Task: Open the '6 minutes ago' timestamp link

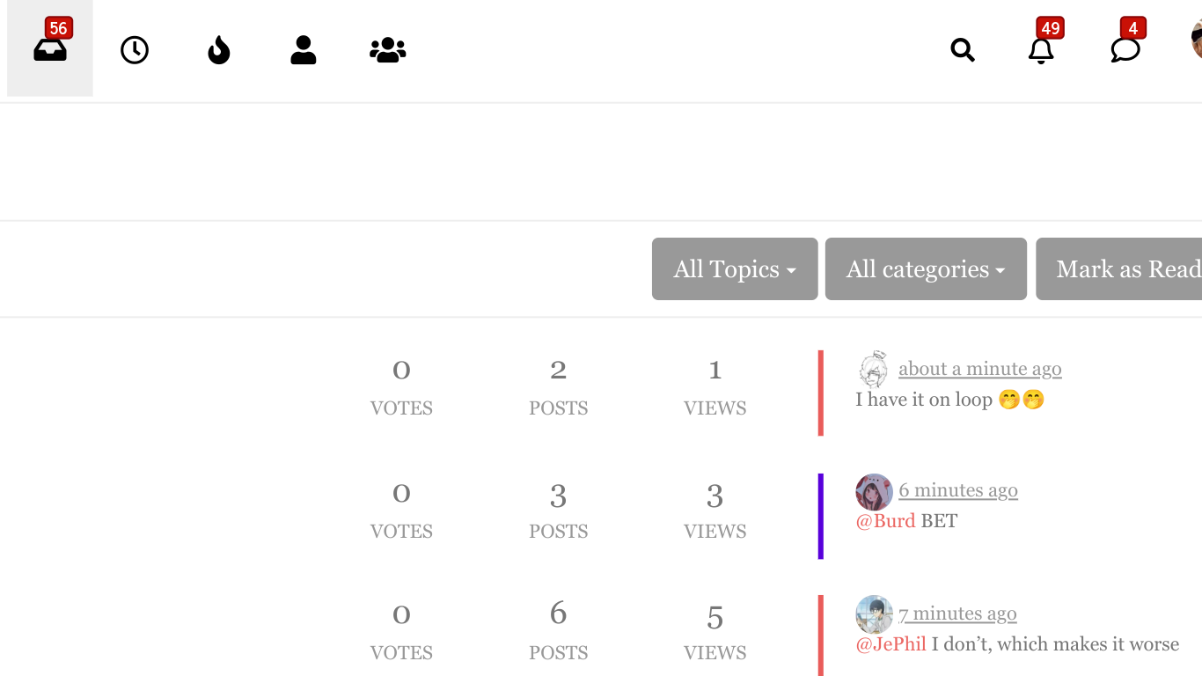Action: tap(958, 490)
